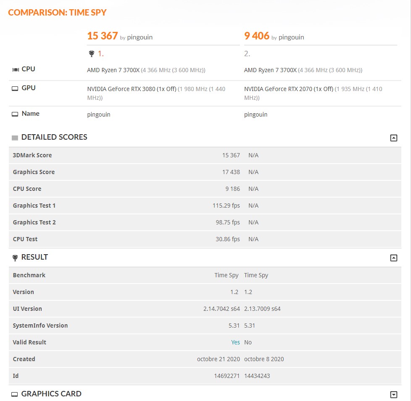411x401 pixels.
Task: Click the N/A value in CPU Test row
Action: (x=253, y=239)
